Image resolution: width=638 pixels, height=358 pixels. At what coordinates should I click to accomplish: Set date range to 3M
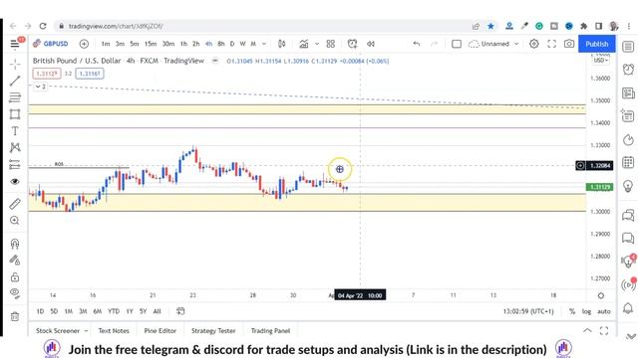83,311
